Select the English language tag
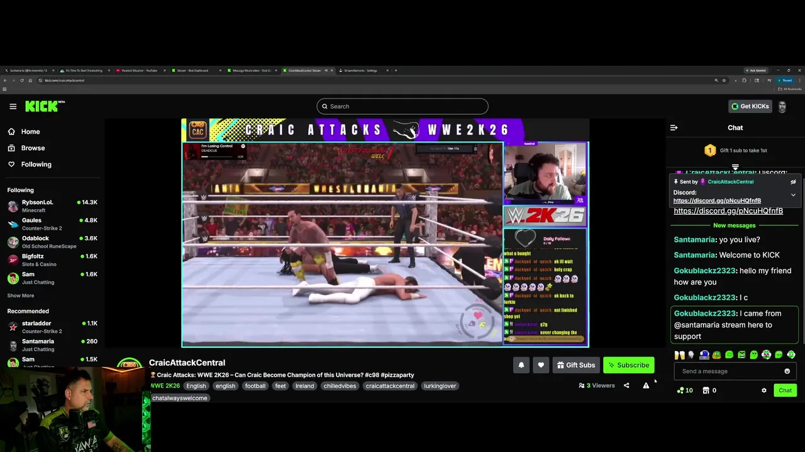This screenshot has height=452, width=805. (x=196, y=385)
